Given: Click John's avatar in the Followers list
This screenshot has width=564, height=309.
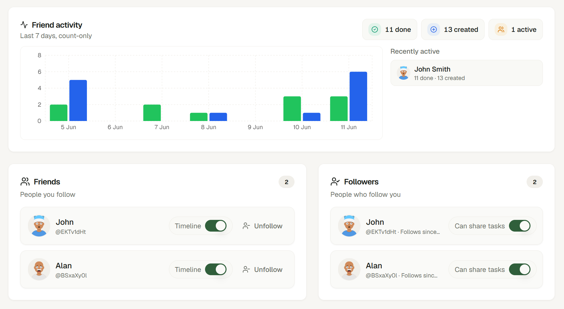Looking at the screenshot, I should click(x=349, y=226).
